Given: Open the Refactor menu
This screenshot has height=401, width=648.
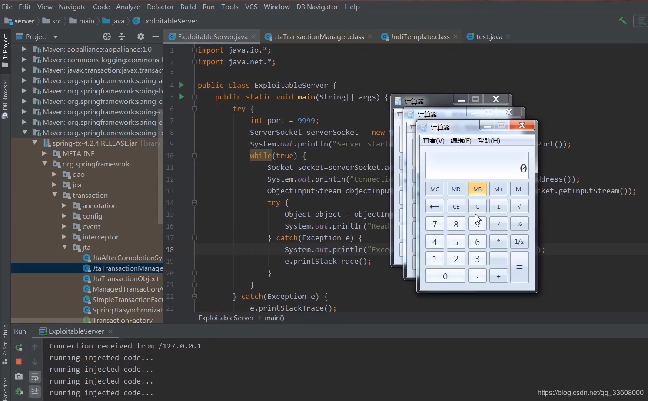Looking at the screenshot, I should (160, 7).
